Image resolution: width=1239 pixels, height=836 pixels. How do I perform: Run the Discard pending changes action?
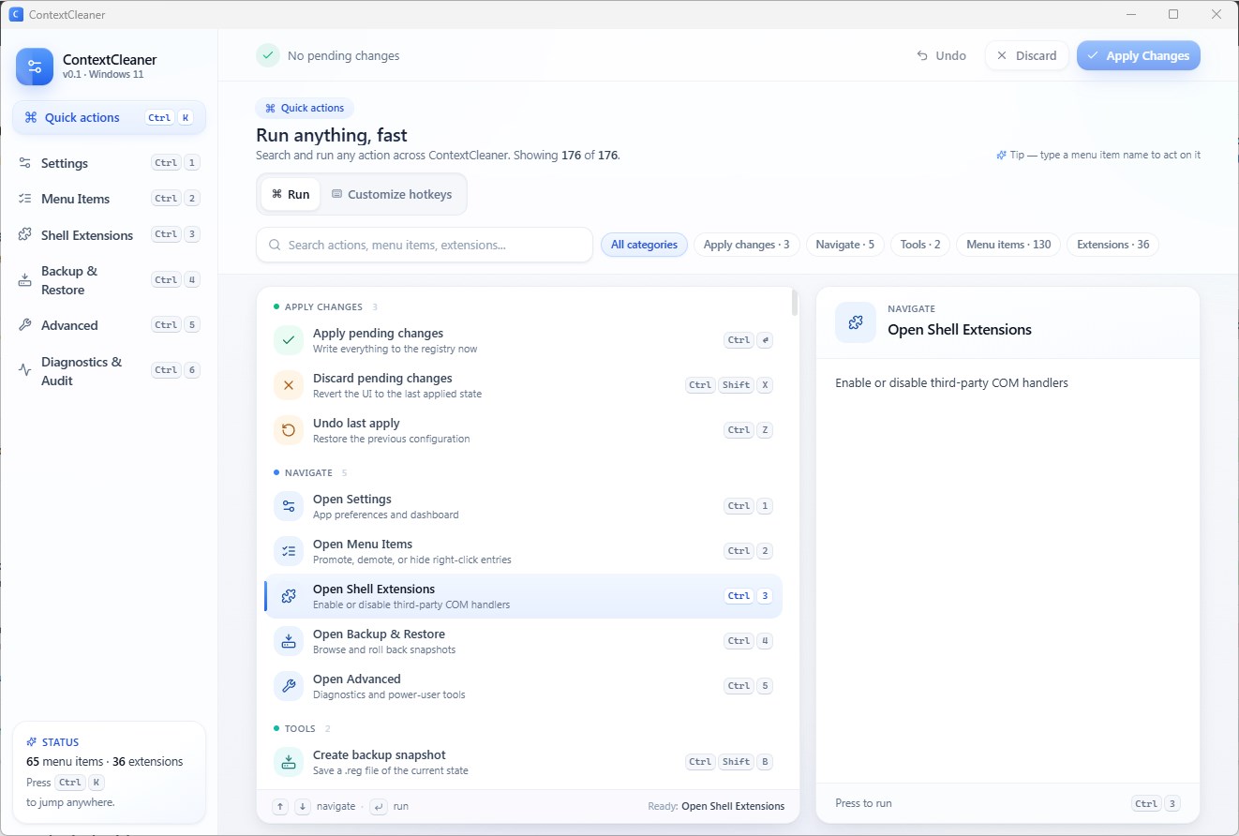click(x=523, y=385)
